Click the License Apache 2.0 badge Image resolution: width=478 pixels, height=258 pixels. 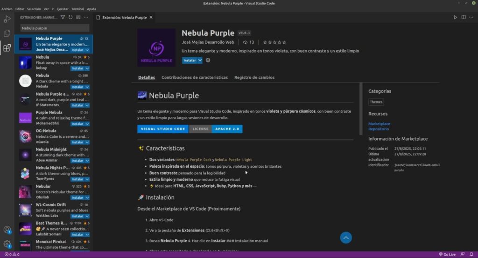[x=216, y=129]
